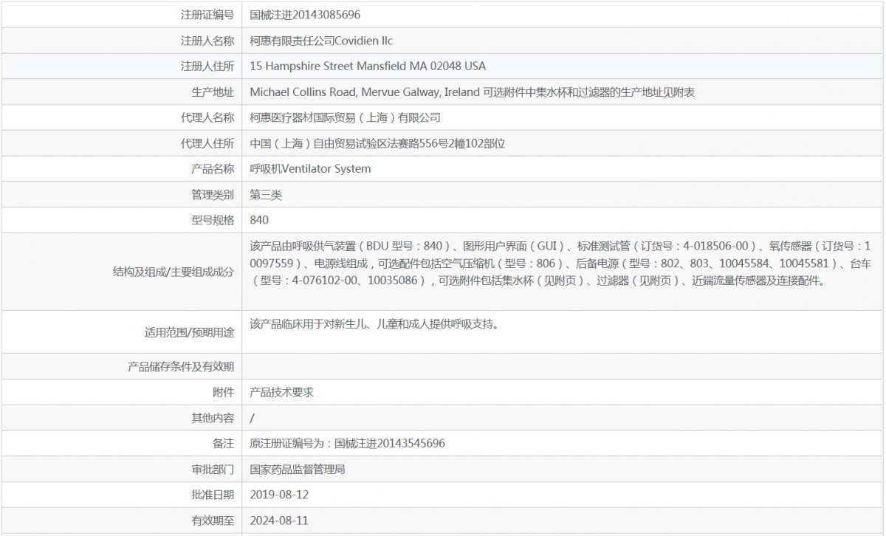The image size is (886, 536).
Task: Select agent name 柯惠医疗器材国际贸易（上海）有限公司
Action: pos(346,117)
